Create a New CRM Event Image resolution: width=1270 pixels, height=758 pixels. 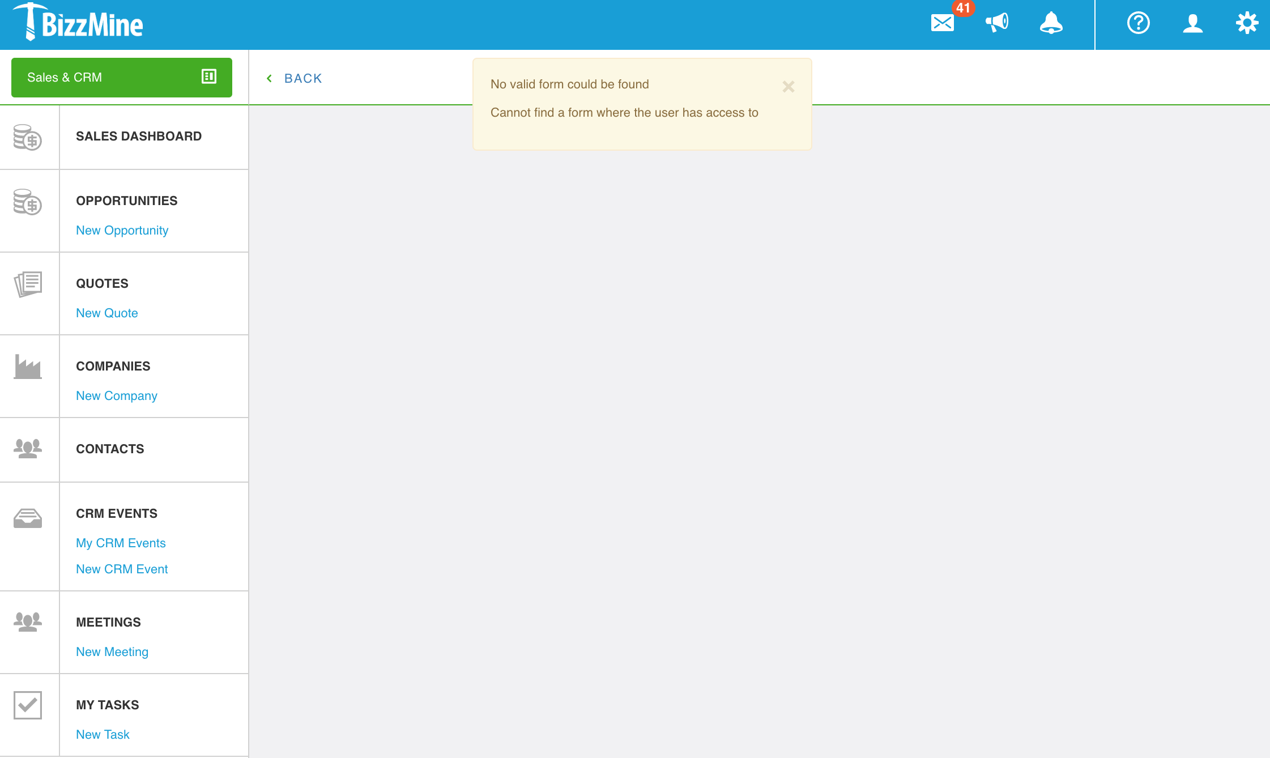pos(122,569)
